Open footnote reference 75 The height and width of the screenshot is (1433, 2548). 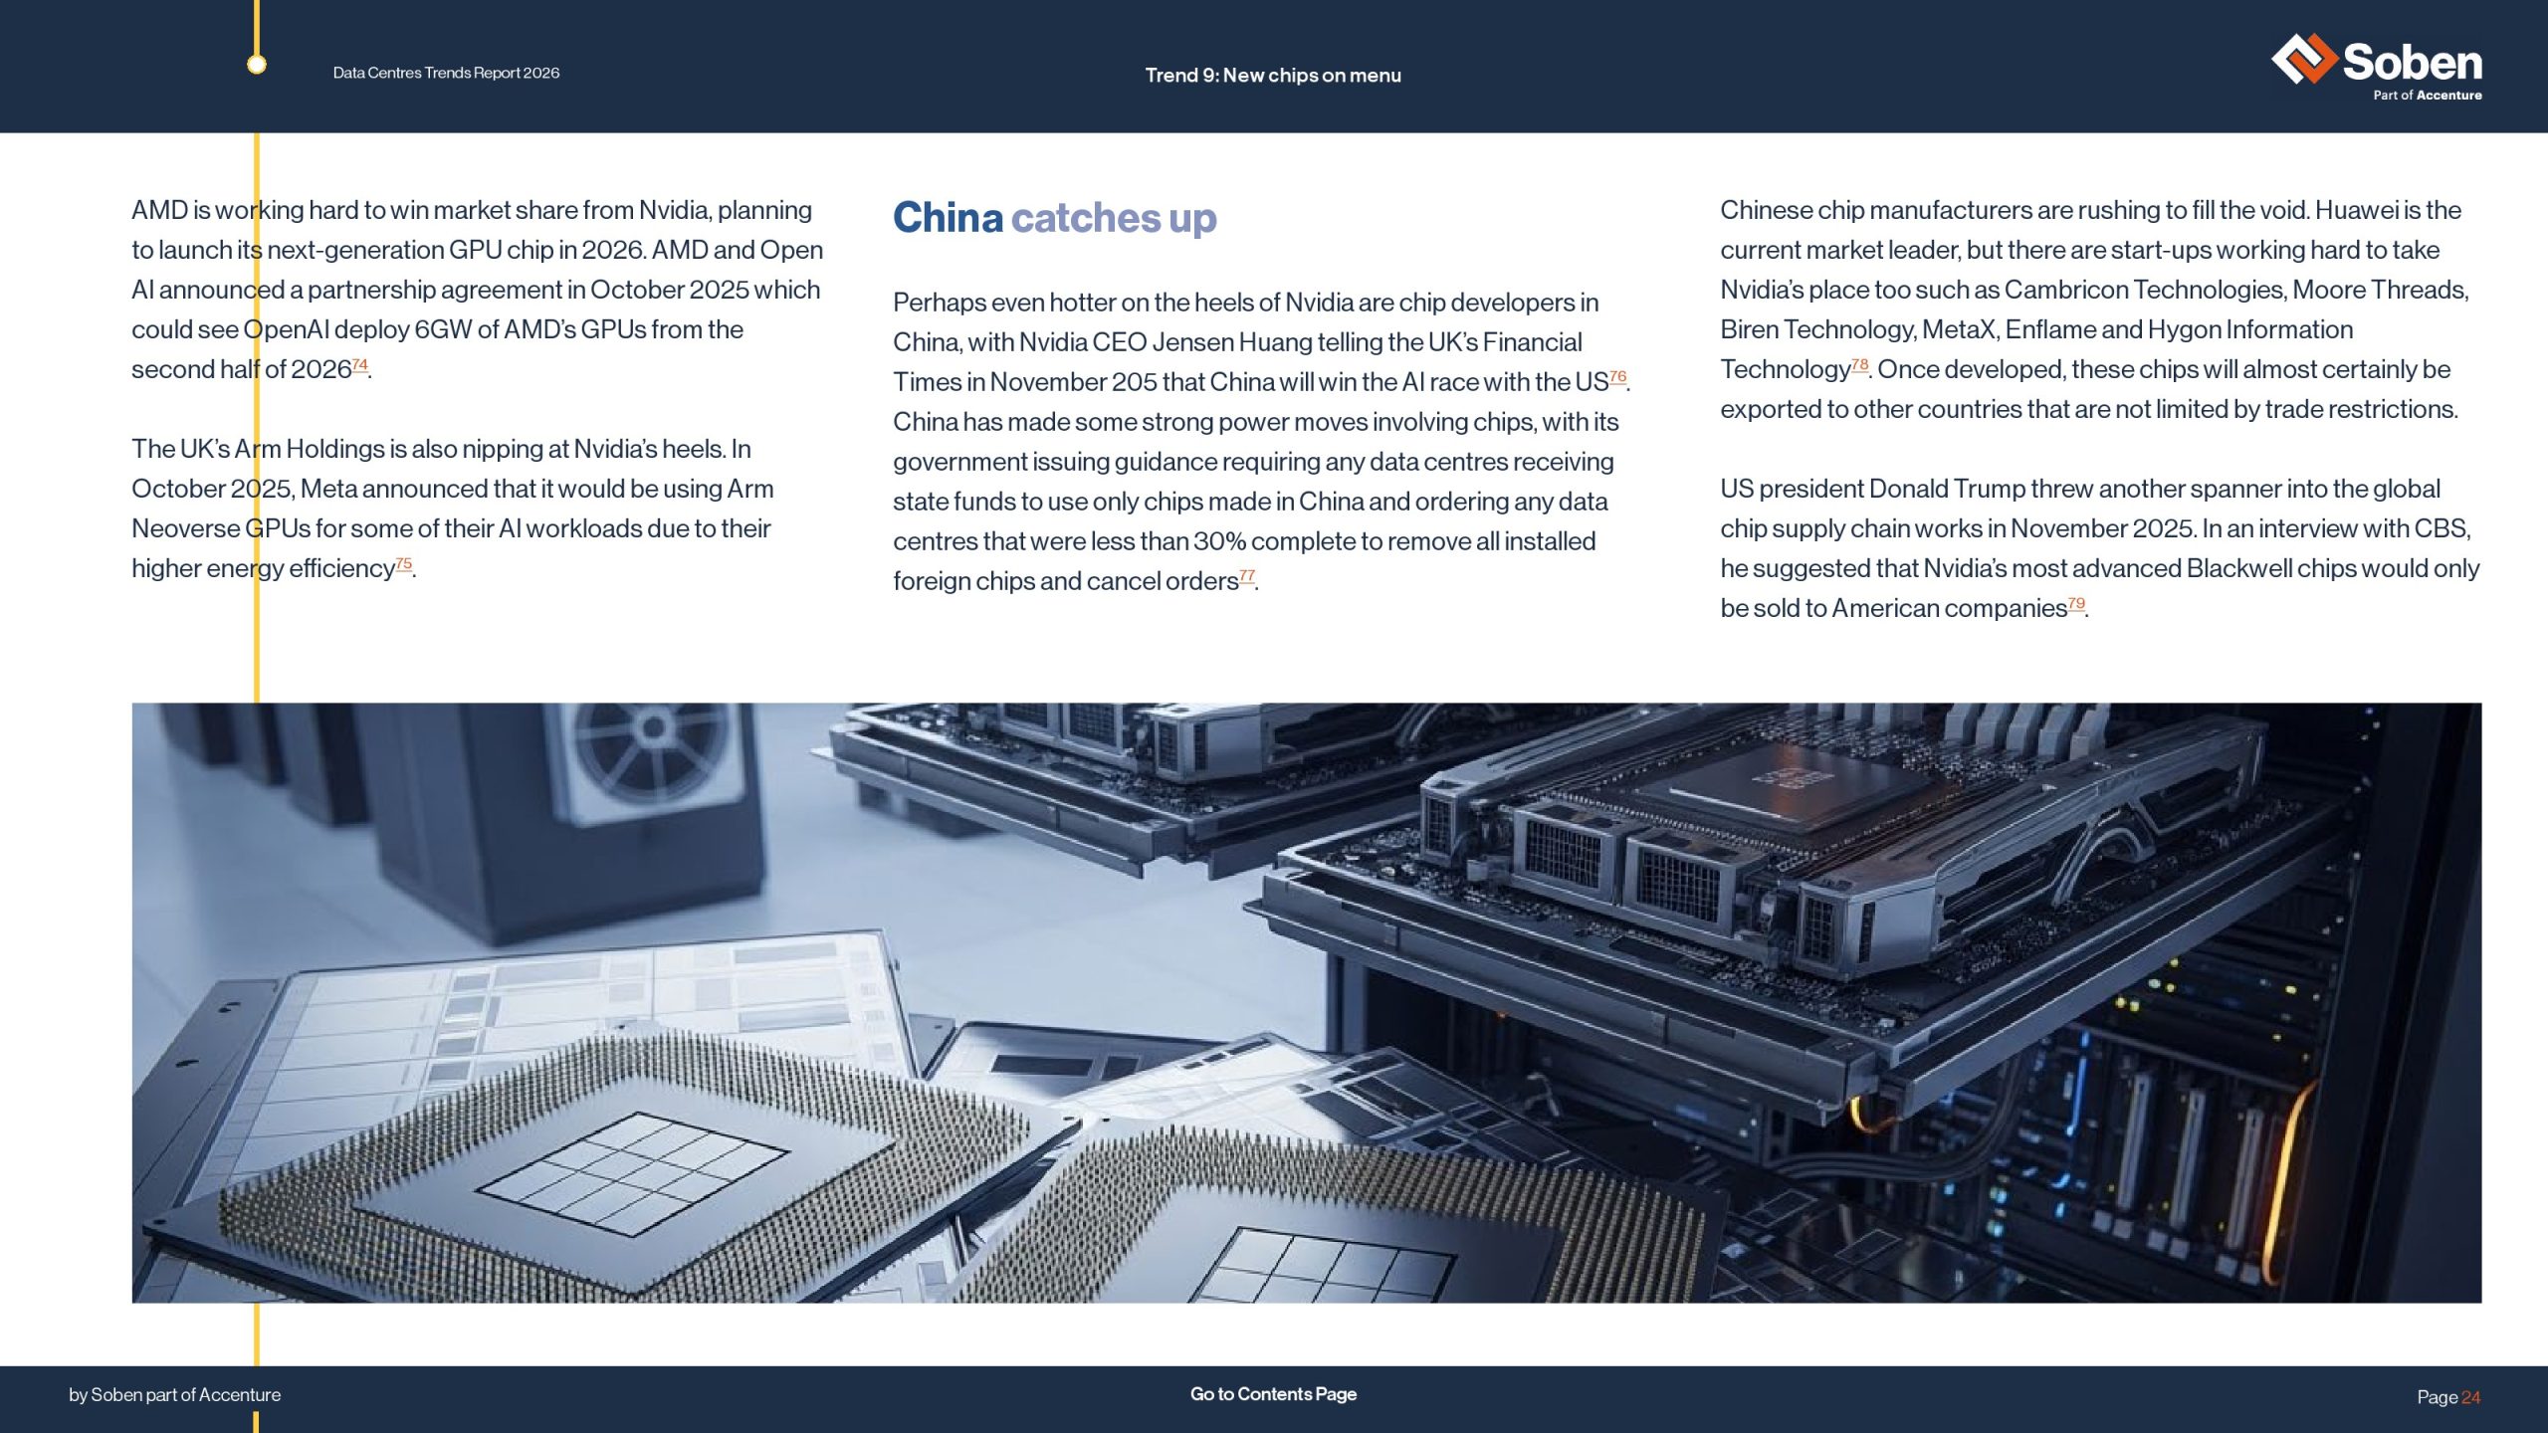[404, 564]
